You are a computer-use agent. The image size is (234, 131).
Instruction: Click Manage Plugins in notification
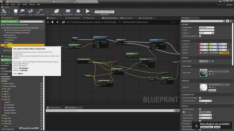point(207,127)
